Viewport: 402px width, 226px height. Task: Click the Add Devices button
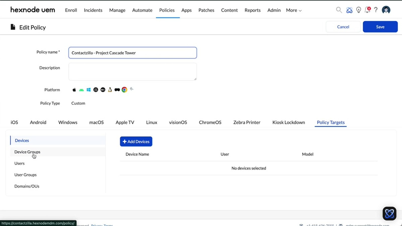(136, 141)
